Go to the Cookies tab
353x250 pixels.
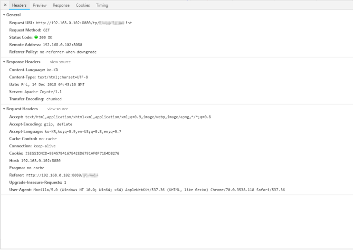point(83,5)
